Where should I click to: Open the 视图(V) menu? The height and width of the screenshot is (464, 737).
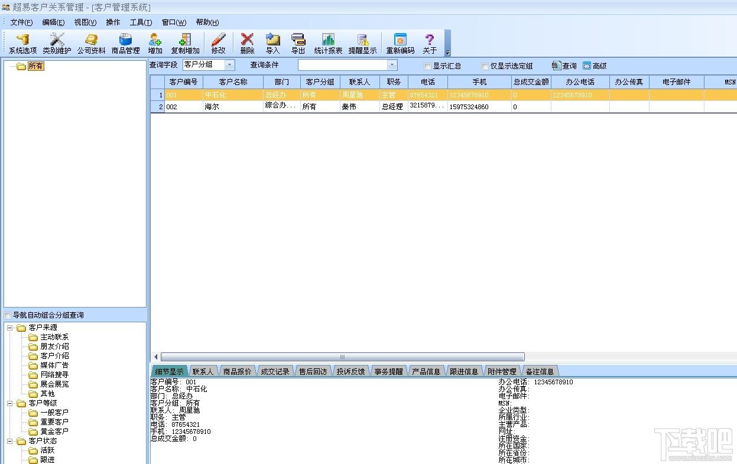click(85, 22)
